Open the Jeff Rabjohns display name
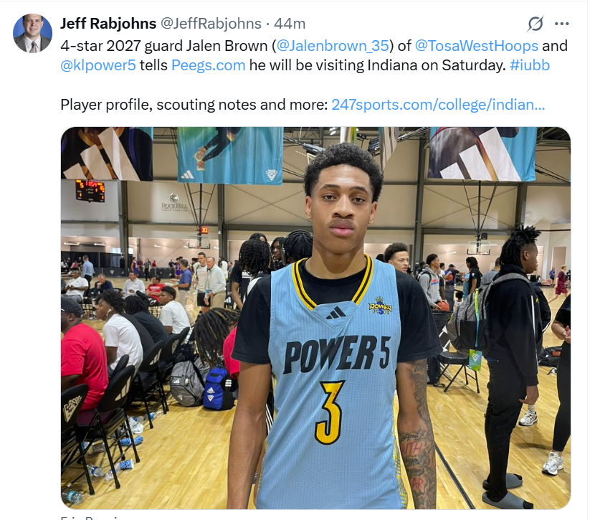Viewport: 600px width, 520px height. [108, 24]
